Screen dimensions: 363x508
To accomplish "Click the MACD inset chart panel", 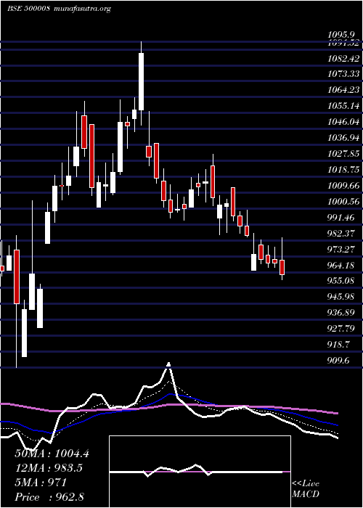I will point(200,472).
